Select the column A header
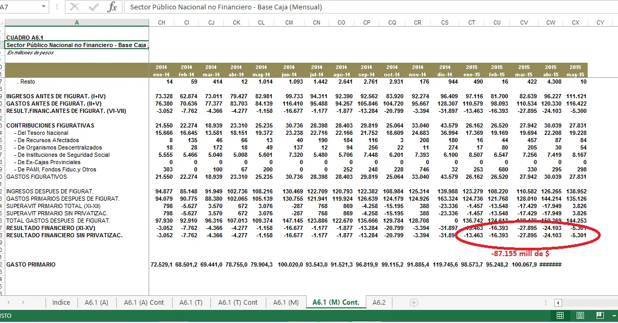The image size is (618, 323). click(x=76, y=23)
